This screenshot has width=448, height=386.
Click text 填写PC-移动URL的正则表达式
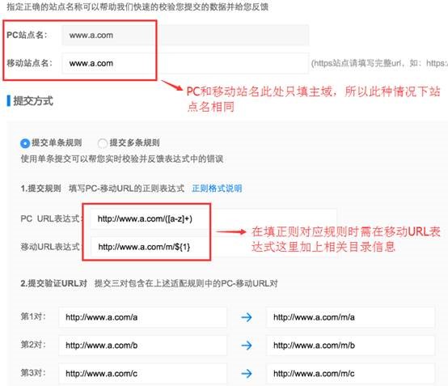pyautogui.click(x=127, y=189)
